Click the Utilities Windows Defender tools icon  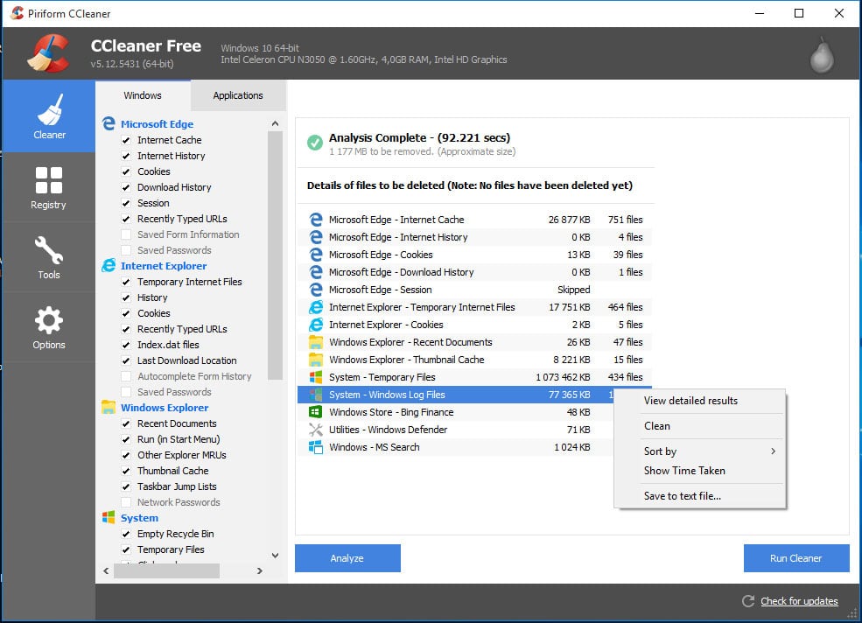[316, 430]
